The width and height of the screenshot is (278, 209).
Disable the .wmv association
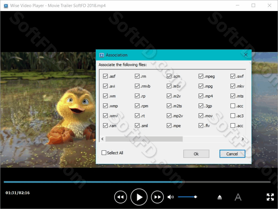pos(105,116)
